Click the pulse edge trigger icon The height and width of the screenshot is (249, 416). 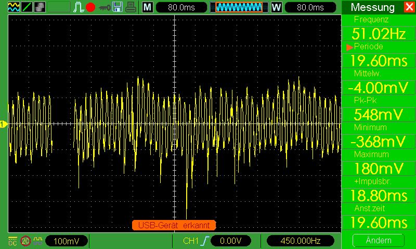[x=79, y=7]
